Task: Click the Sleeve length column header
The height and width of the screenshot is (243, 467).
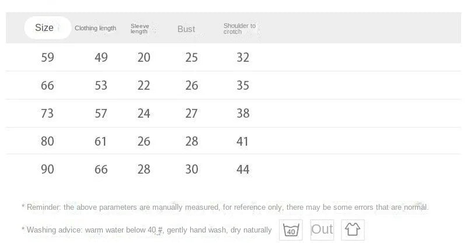Action: coord(140,29)
